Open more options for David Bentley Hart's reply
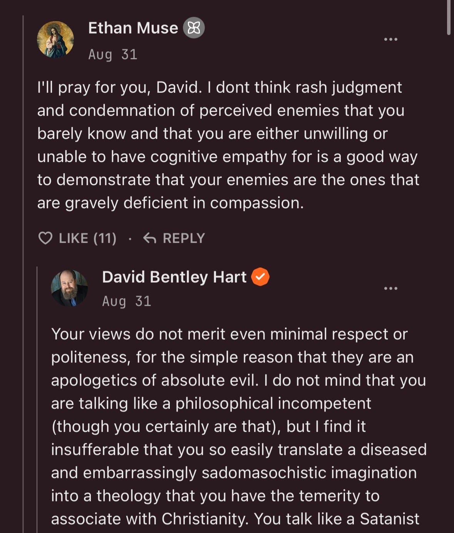 click(391, 288)
